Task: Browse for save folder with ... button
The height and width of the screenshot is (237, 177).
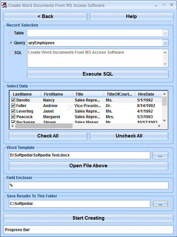Action: (160, 204)
